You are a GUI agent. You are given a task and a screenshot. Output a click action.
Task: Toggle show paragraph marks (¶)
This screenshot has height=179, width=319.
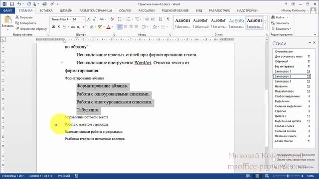168,19
